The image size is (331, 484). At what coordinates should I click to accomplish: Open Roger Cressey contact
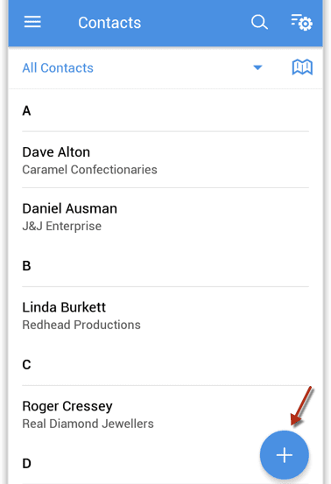pos(165,415)
